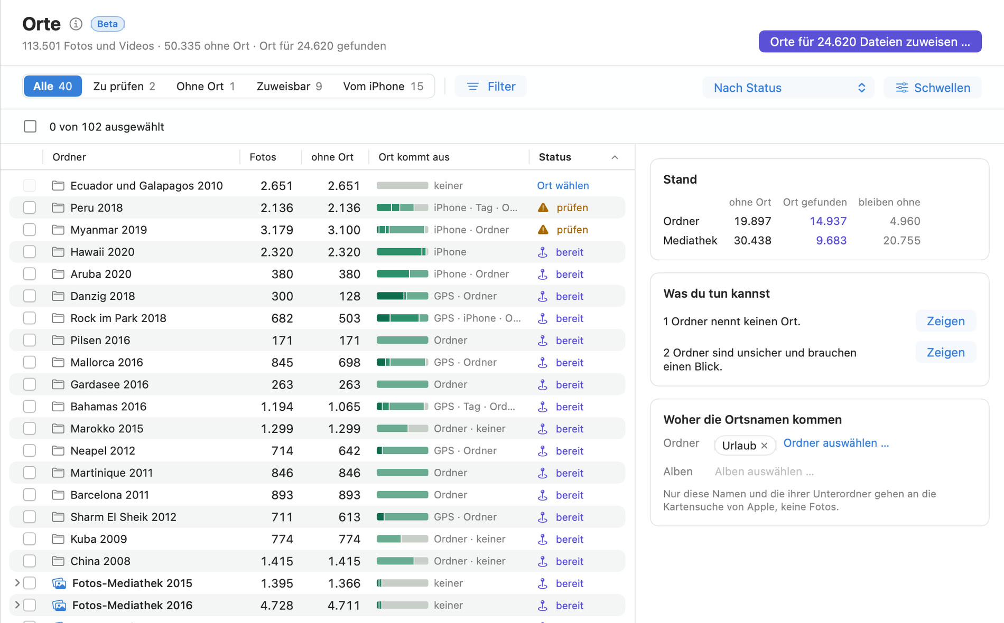Screen dimensions: 1004x623
Task: Toggle the select-all checkbox
Action: [30, 127]
